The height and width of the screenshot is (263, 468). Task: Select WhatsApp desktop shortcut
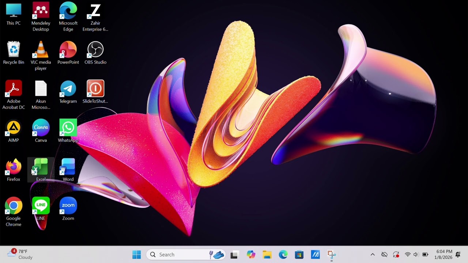[x=68, y=131]
